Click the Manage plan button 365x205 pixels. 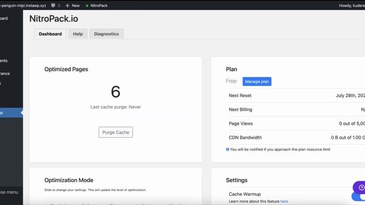click(257, 81)
